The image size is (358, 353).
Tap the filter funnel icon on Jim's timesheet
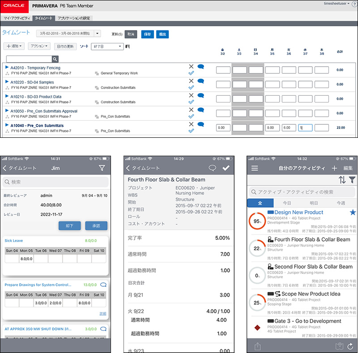[x=102, y=168]
